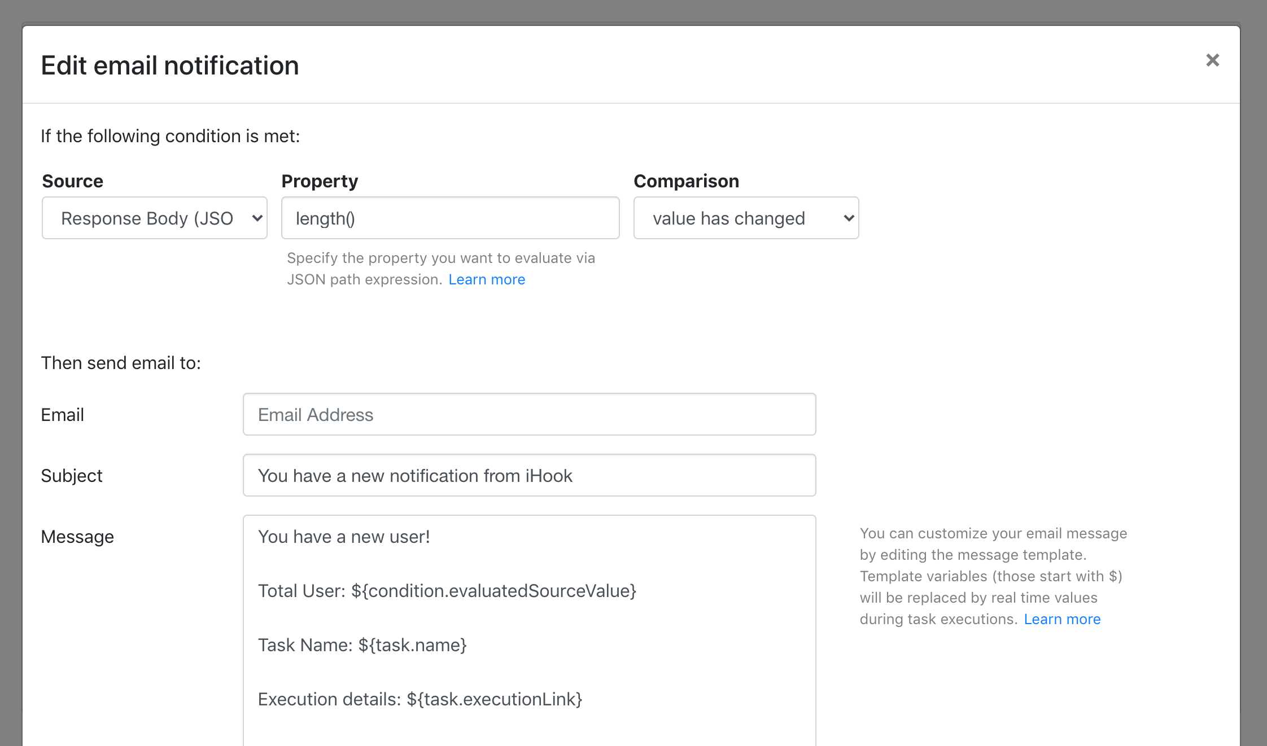Click the 'Subject' field label

coord(72,476)
